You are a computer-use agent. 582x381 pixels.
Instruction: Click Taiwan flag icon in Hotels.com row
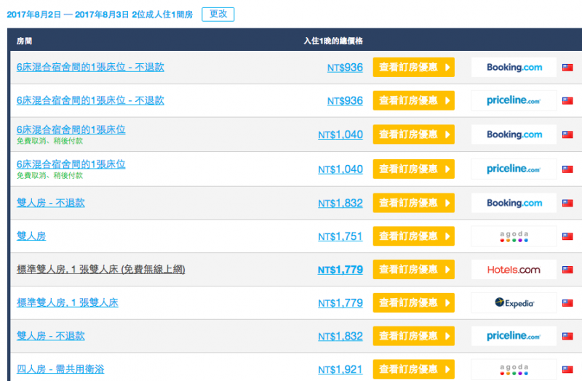click(x=567, y=270)
